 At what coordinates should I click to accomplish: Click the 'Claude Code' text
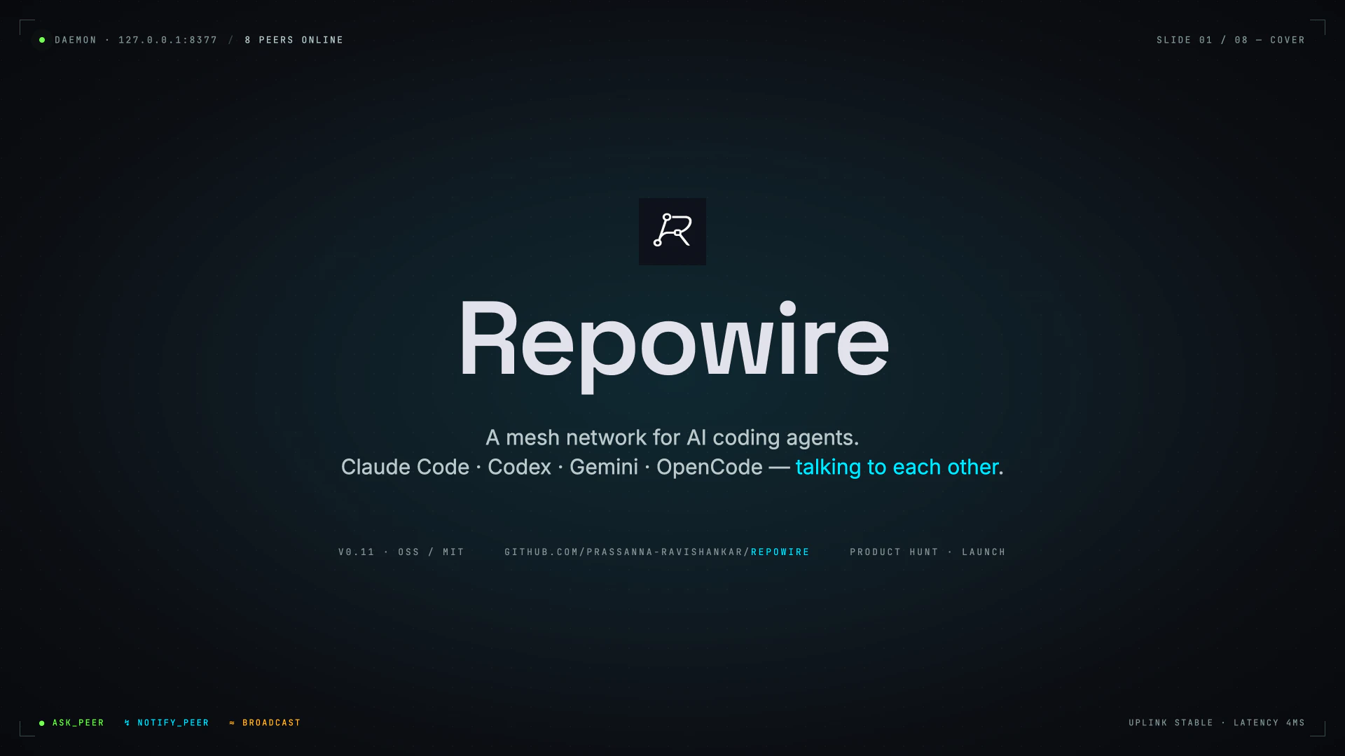tap(405, 467)
